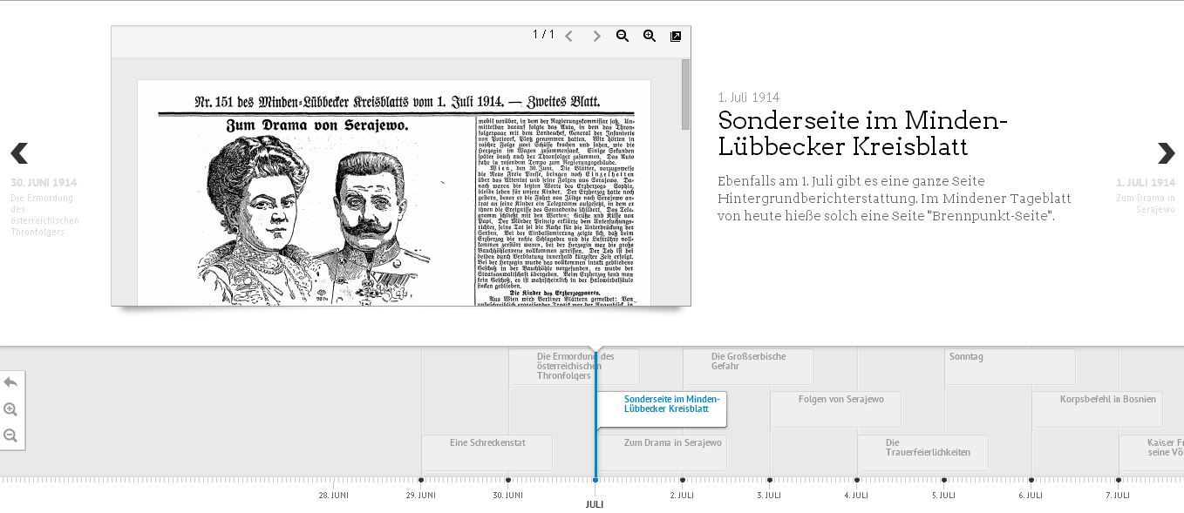1184x513 pixels.
Task: Click next page arrow in document viewer
Action: (x=596, y=36)
